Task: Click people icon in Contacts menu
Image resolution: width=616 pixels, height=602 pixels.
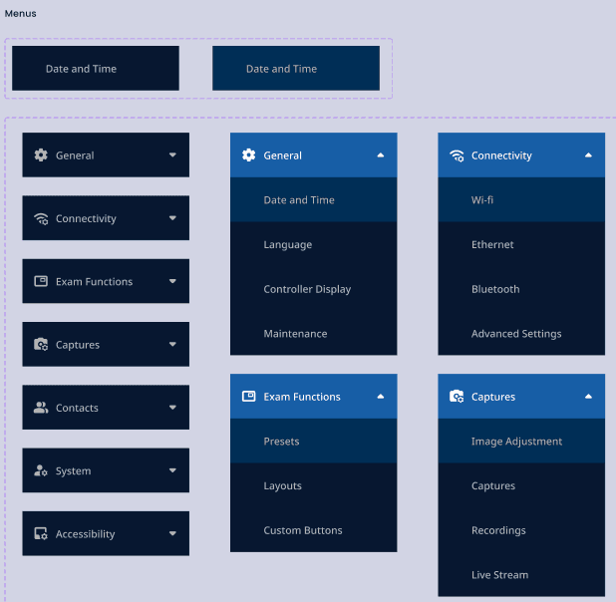Action: (41, 408)
